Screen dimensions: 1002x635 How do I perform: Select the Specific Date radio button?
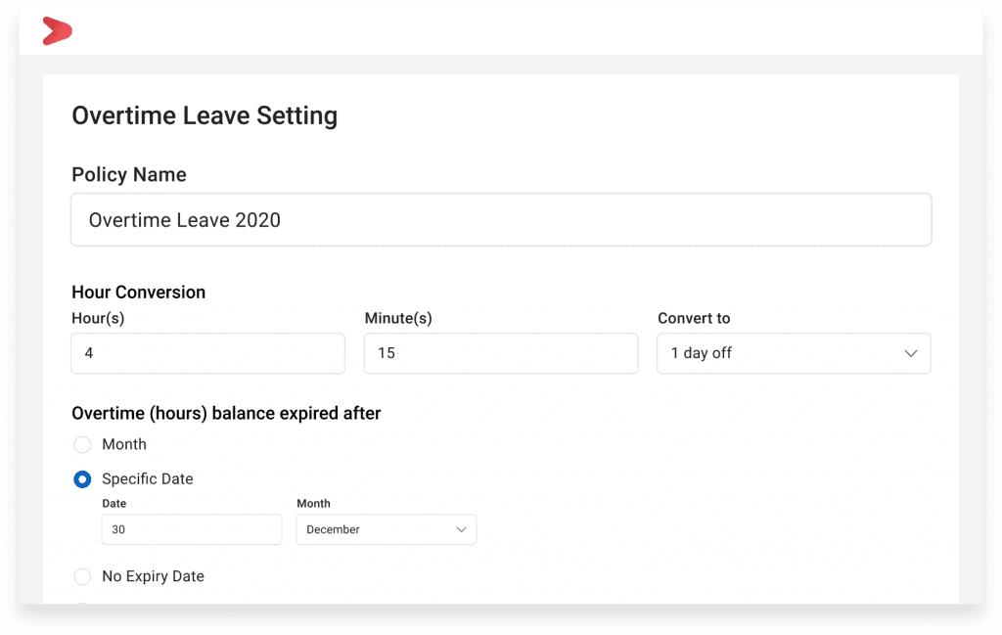[82, 479]
